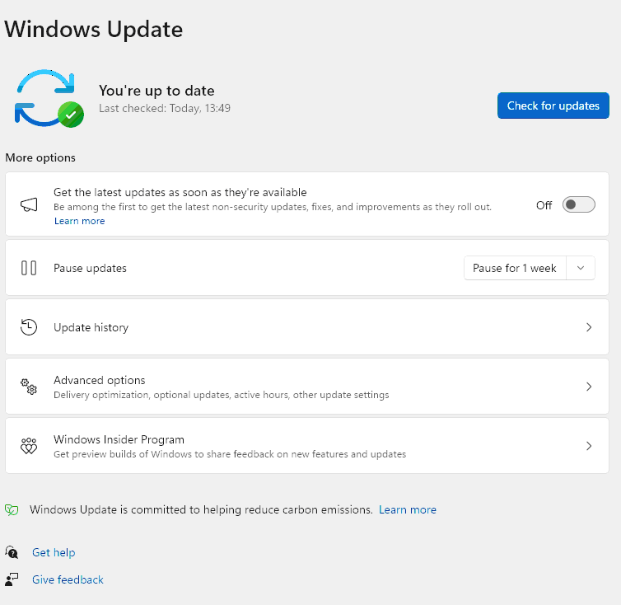This screenshot has width=621, height=605.
Task: Open the Give feedback link
Action: pyautogui.click(x=68, y=579)
